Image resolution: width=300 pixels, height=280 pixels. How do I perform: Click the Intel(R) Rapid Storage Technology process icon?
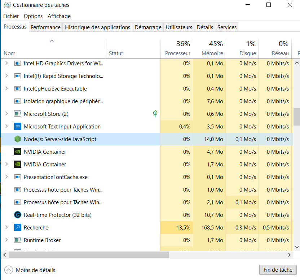pyautogui.click(x=18, y=76)
